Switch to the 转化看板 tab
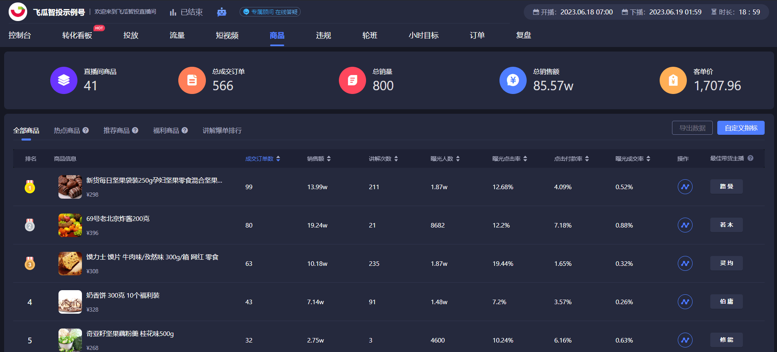The image size is (777, 352). click(x=77, y=35)
